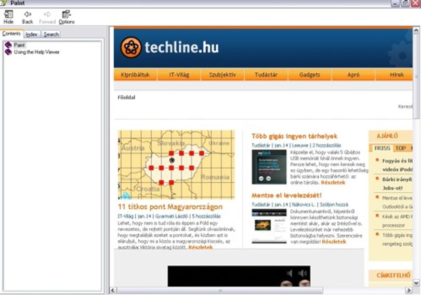The image size is (421, 295).
Task: Open the Több gigás ingyen tárhelyek article
Action: pos(295,136)
